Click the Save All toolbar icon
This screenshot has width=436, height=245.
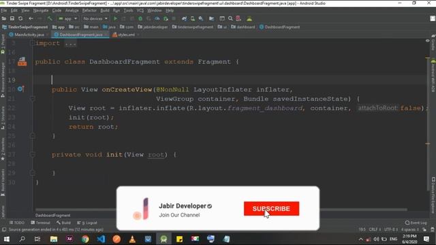click(12, 18)
